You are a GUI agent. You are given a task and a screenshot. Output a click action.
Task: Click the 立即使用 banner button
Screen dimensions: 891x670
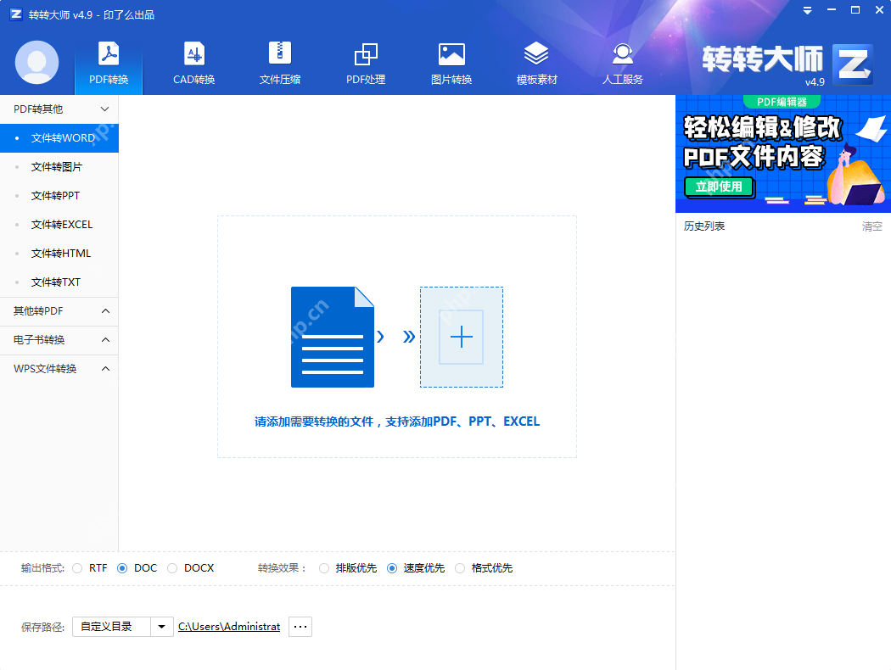click(x=719, y=187)
